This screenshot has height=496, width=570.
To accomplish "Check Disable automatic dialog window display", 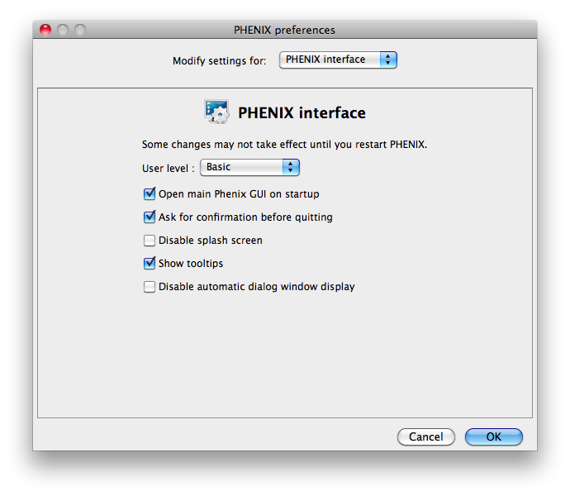I will [x=150, y=287].
